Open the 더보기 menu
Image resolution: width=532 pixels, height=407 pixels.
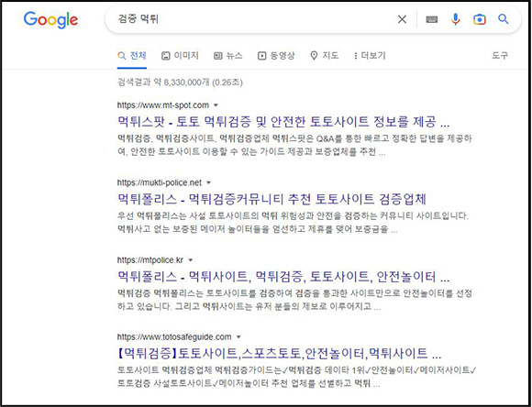point(370,56)
